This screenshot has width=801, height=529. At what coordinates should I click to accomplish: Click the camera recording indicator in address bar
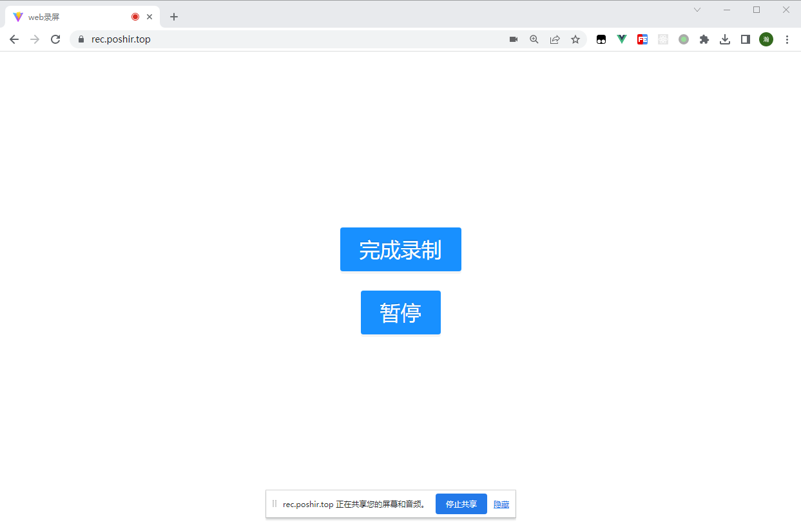pos(514,39)
